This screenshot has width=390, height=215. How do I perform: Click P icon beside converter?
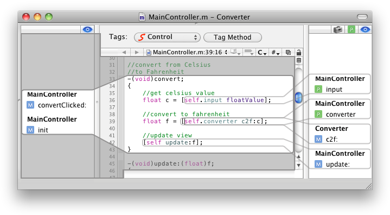(318, 115)
